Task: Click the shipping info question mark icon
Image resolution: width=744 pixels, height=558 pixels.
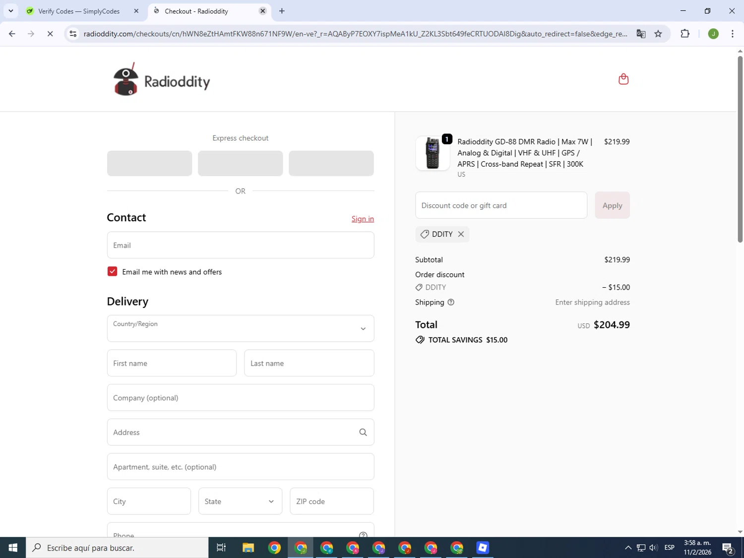Action: 451,302
